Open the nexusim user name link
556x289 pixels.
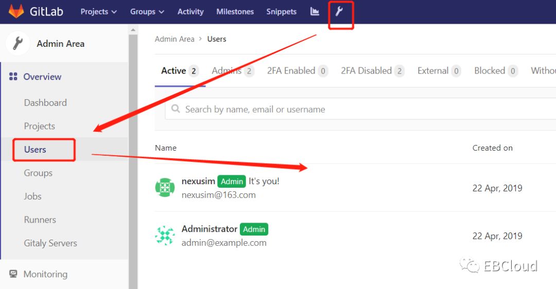tap(198, 181)
